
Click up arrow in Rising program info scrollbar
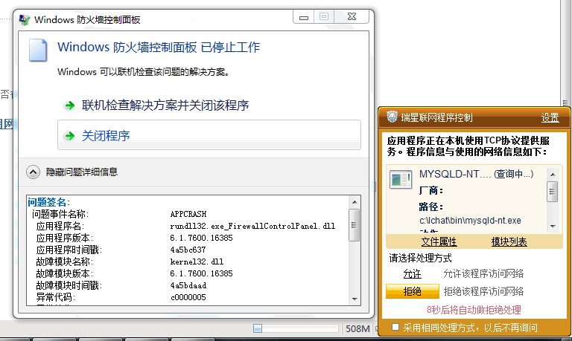553,175
